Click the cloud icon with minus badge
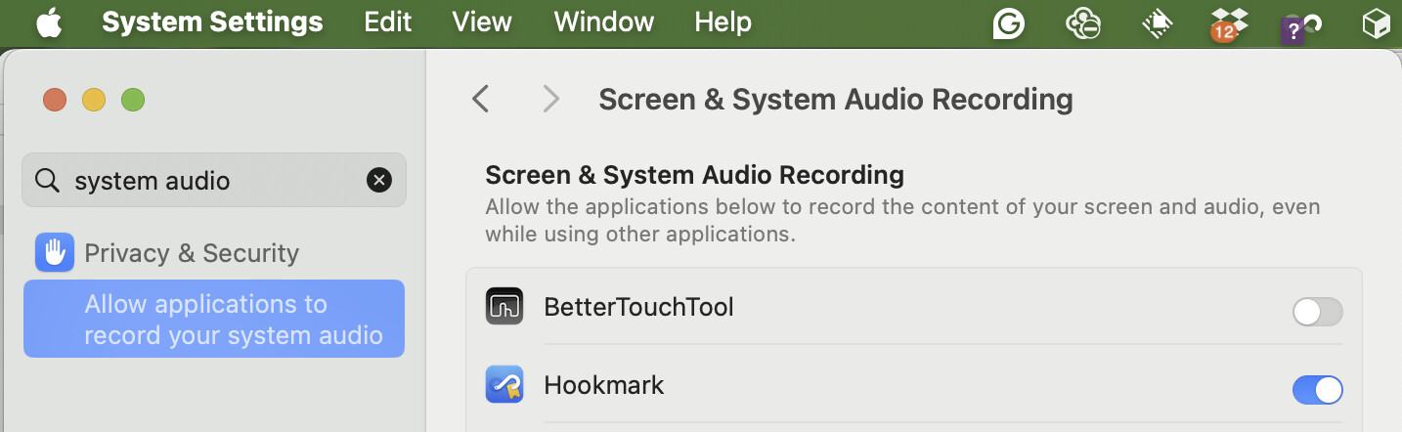Viewport: 1402px width, 432px height. [x=1083, y=22]
